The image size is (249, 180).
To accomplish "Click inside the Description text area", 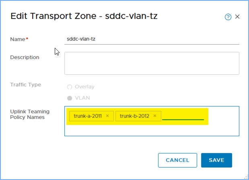I will (152, 63).
